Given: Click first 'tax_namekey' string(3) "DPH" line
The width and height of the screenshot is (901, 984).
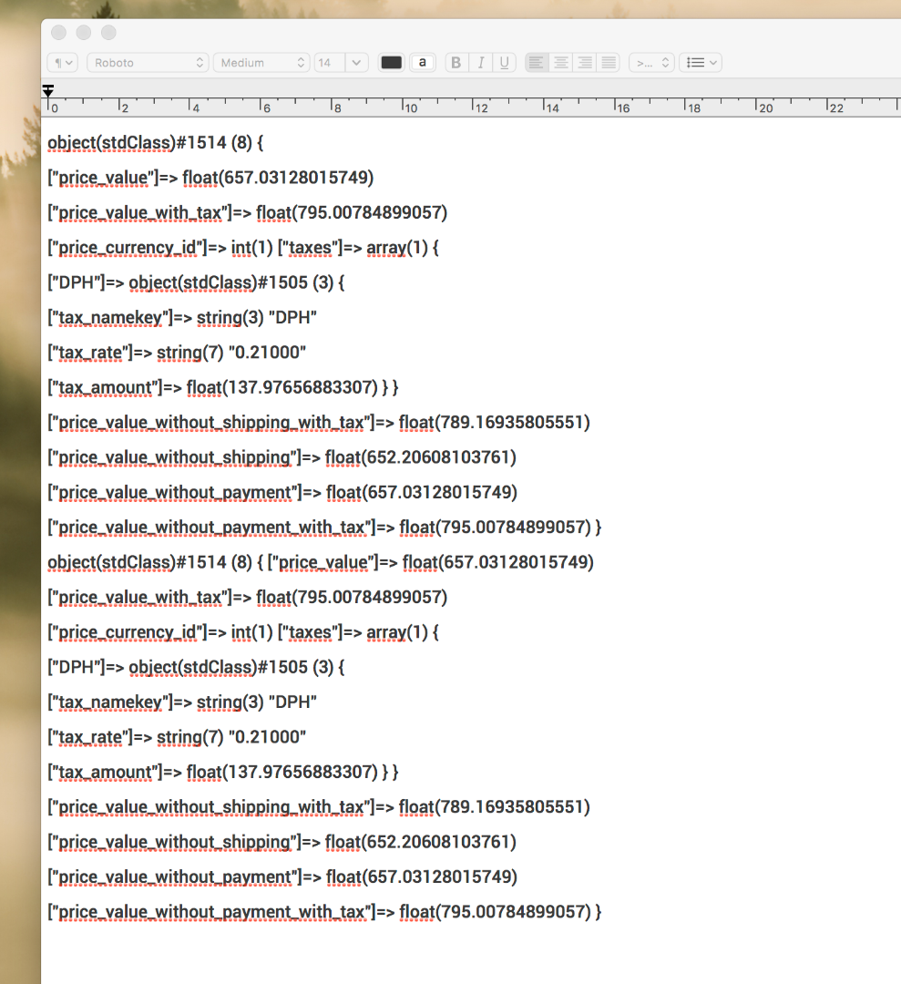Looking at the screenshot, I should coord(182,318).
